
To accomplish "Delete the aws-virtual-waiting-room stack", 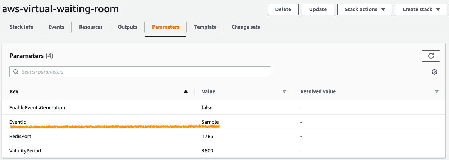I will [x=283, y=9].
